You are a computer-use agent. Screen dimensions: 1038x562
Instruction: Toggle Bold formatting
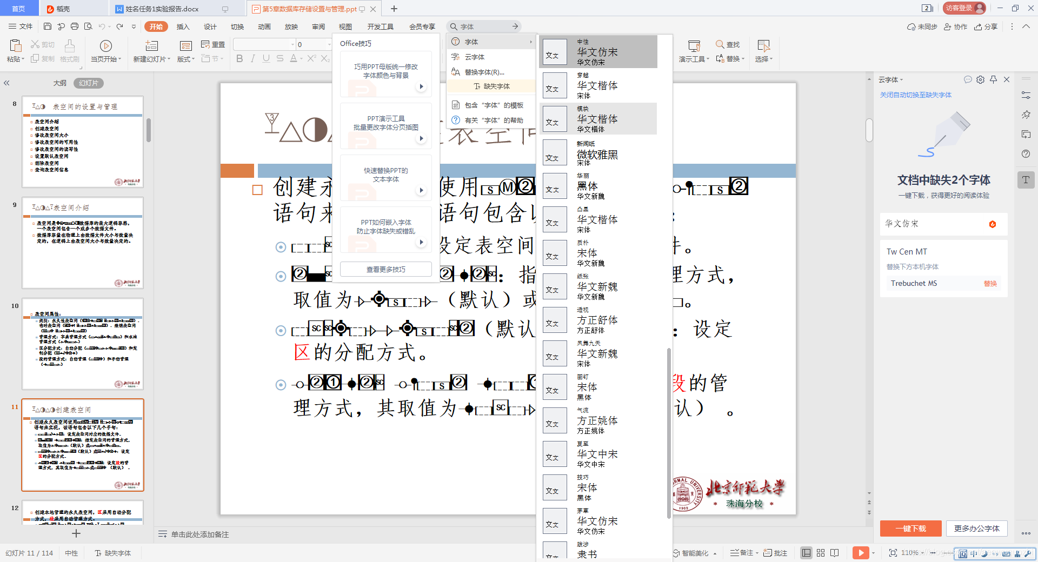pos(239,58)
